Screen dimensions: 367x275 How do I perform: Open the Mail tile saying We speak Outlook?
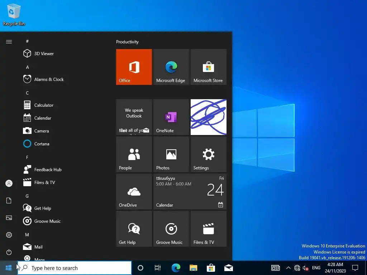point(134,117)
